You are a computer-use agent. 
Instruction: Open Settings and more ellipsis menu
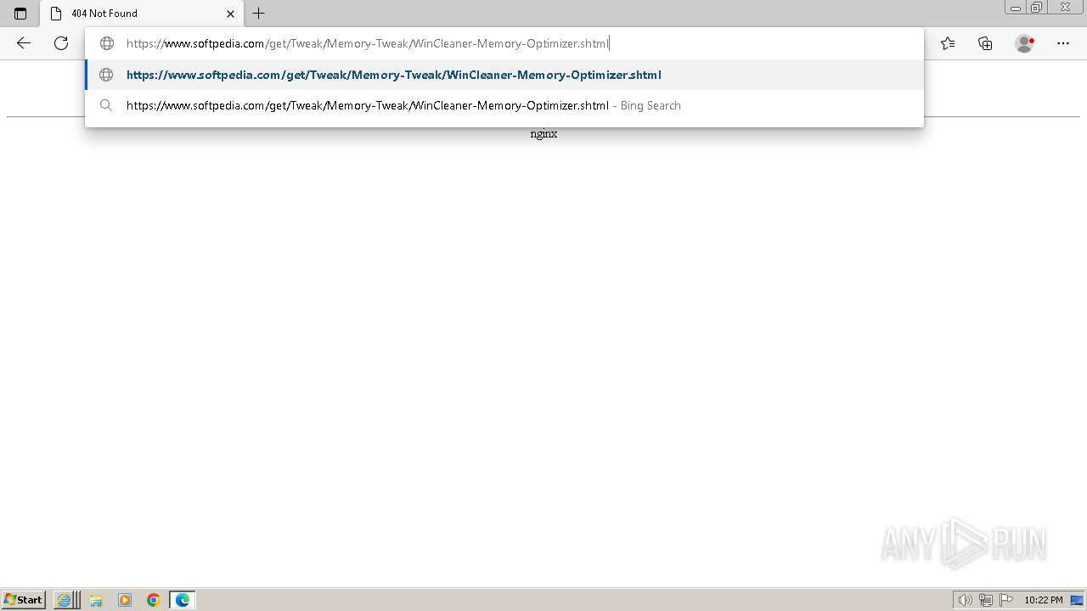pos(1063,43)
